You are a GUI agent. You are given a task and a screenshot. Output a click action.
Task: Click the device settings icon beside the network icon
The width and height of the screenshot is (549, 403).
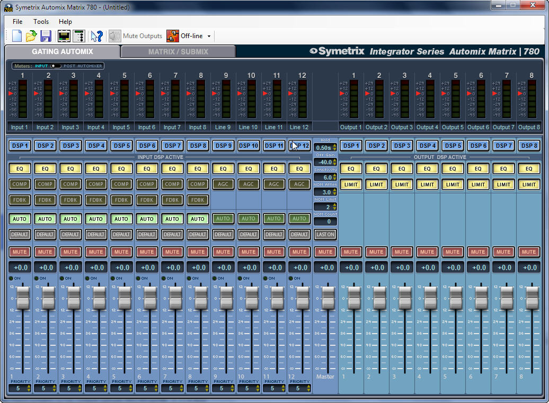(79, 35)
